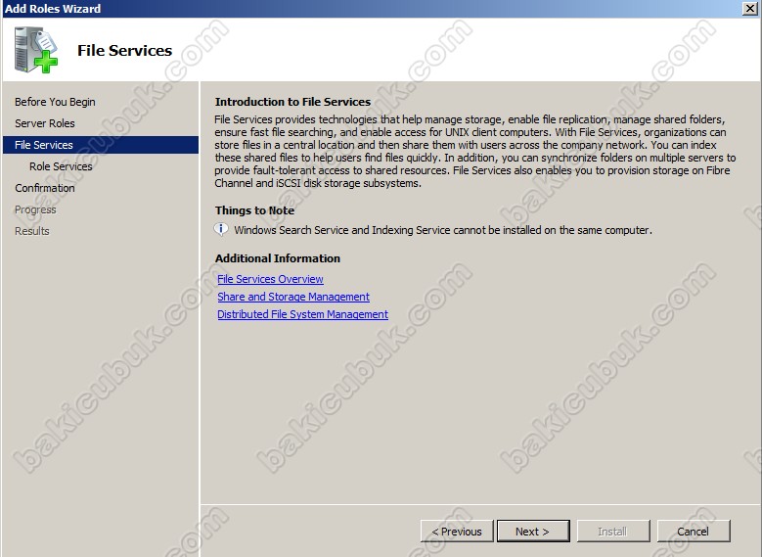Click the Previous button
This screenshot has height=557, width=762.
(457, 532)
